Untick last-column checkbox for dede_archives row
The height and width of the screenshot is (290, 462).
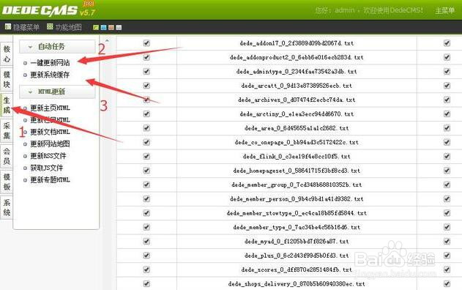447,100
